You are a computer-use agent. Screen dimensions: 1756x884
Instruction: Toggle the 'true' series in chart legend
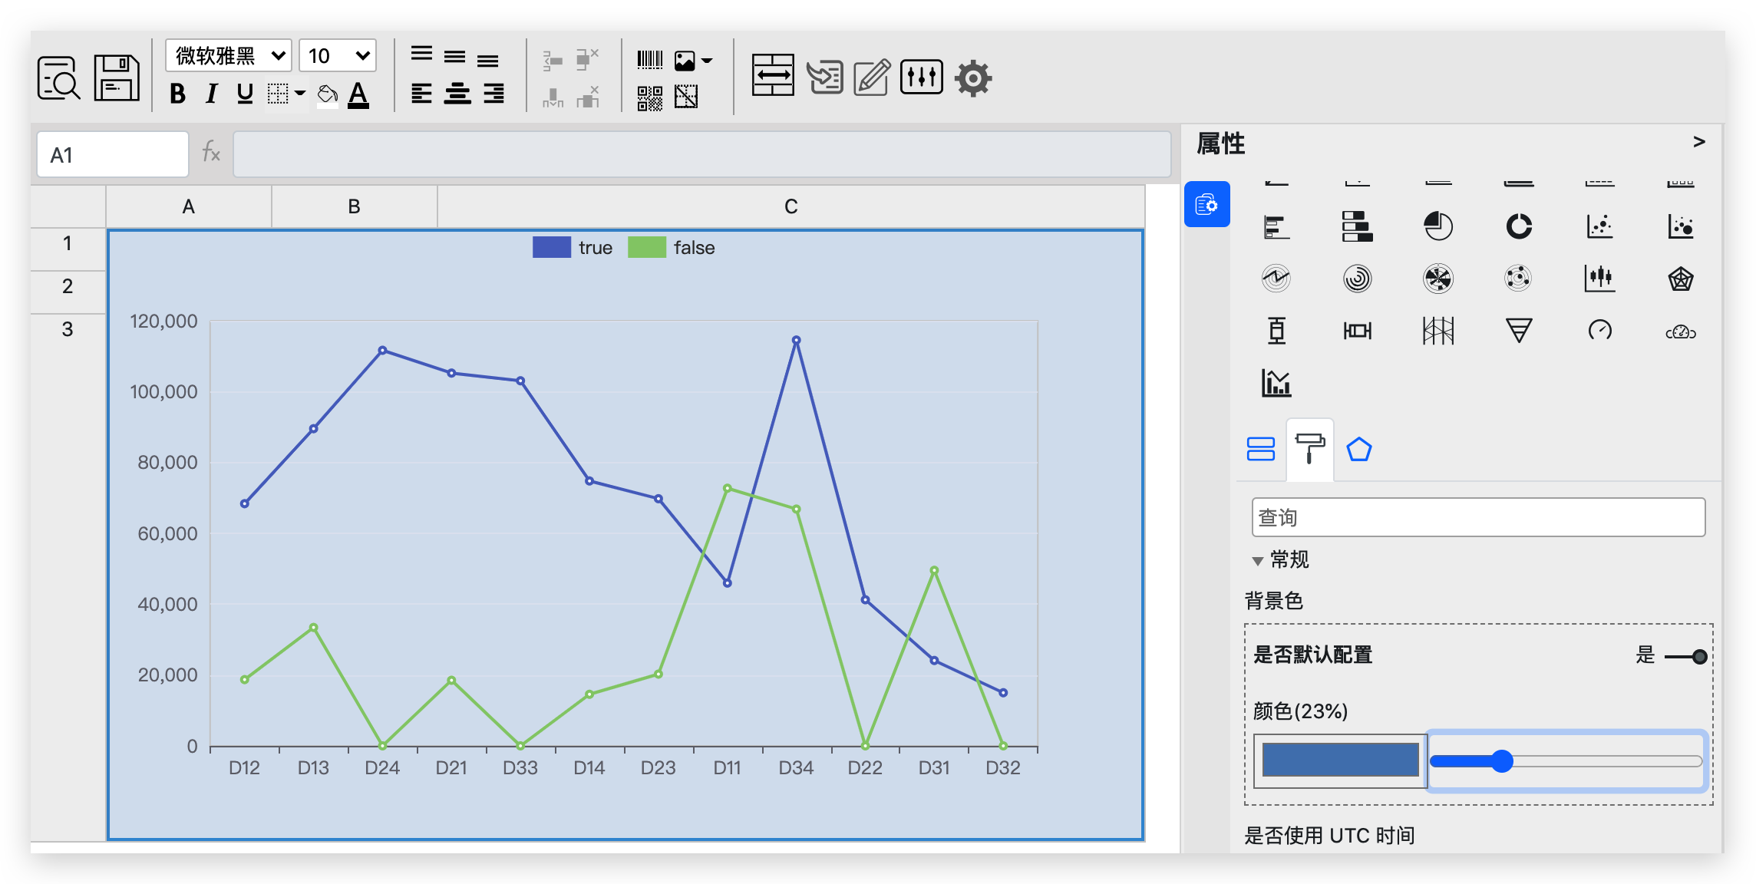click(573, 247)
